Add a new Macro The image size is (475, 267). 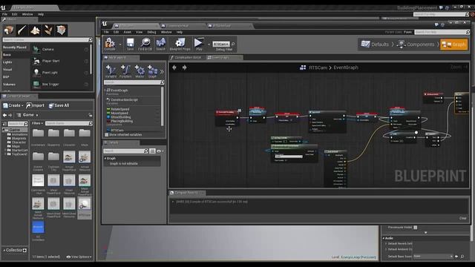140,70
